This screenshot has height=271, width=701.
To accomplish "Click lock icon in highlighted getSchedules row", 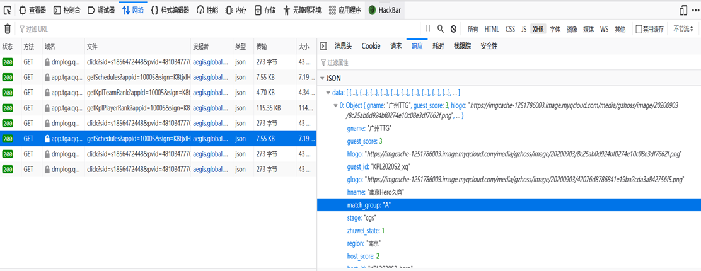I will pyautogui.click(x=47, y=138).
